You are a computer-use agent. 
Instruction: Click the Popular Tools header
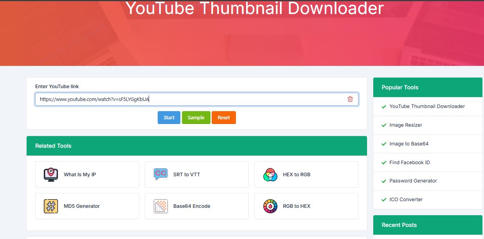click(x=428, y=87)
